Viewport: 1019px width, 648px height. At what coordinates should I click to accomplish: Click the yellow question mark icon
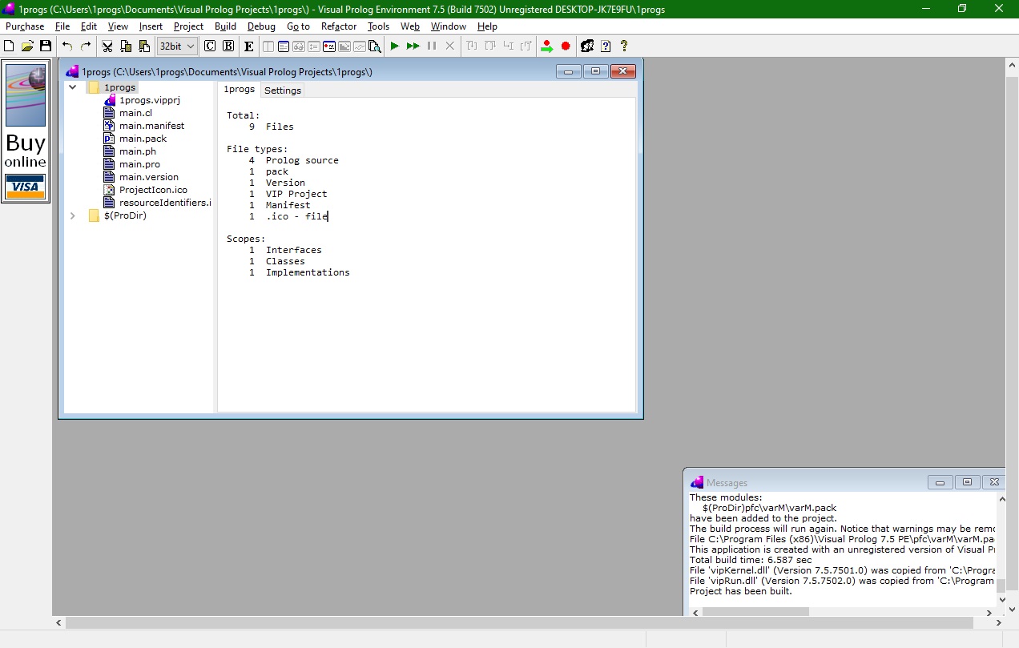[x=624, y=46]
